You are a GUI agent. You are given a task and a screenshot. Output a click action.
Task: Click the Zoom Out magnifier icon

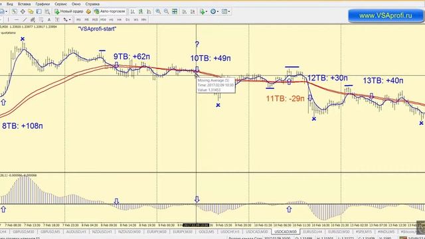point(166,11)
